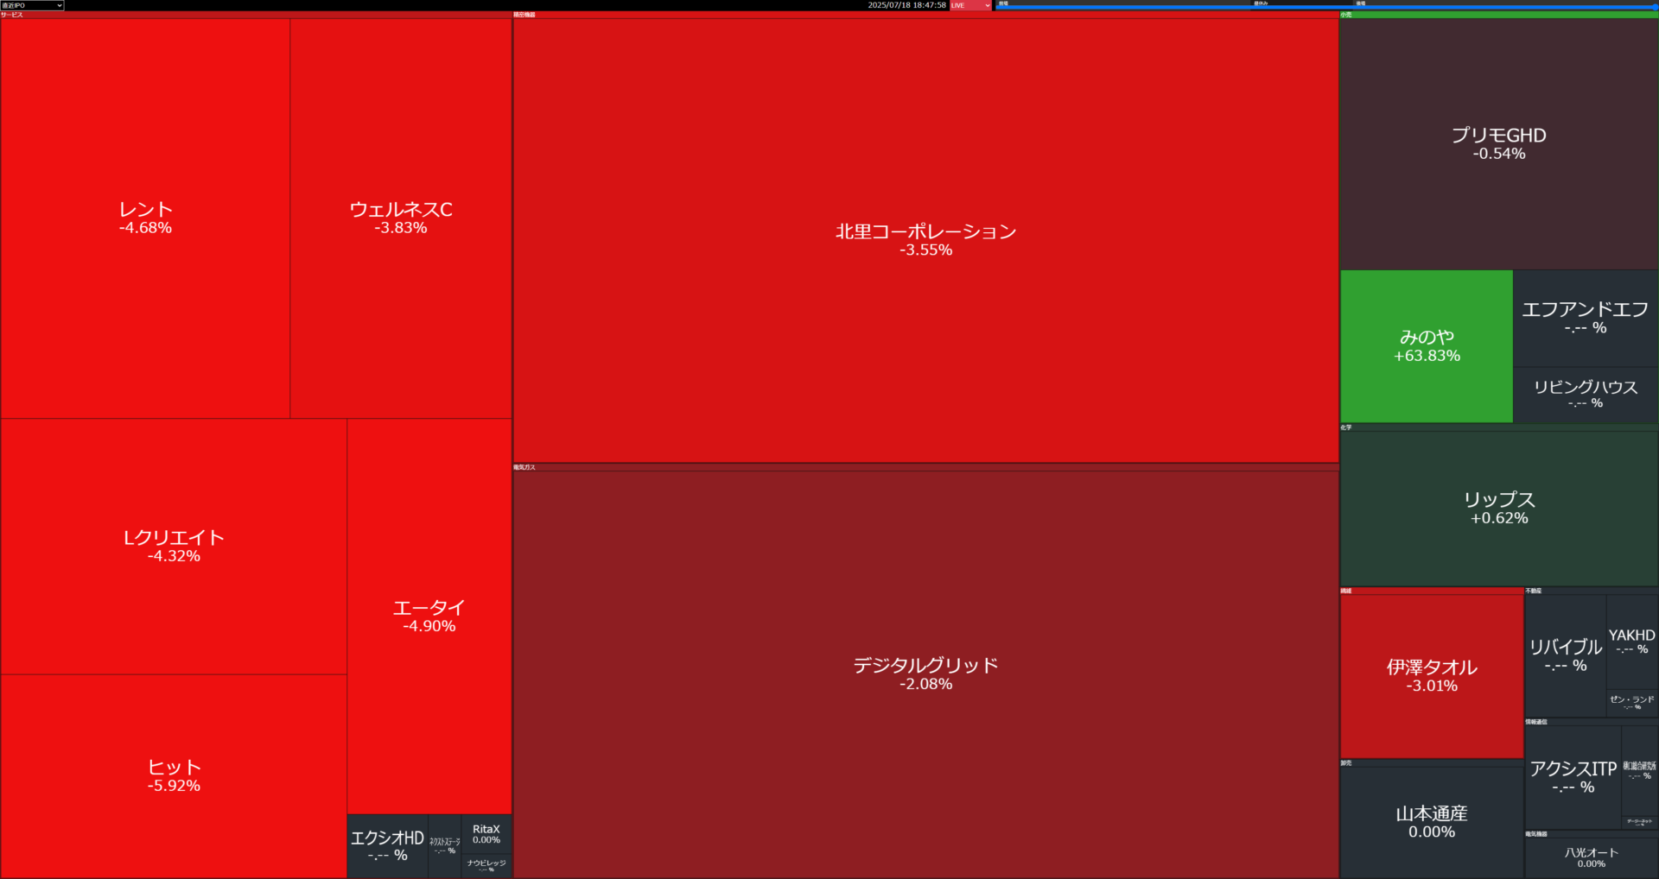
Task: Click the 卸売 sector header
Action: point(1432,763)
